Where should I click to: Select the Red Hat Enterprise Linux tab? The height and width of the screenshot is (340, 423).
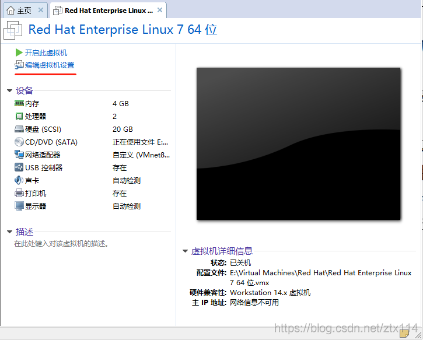tap(109, 10)
